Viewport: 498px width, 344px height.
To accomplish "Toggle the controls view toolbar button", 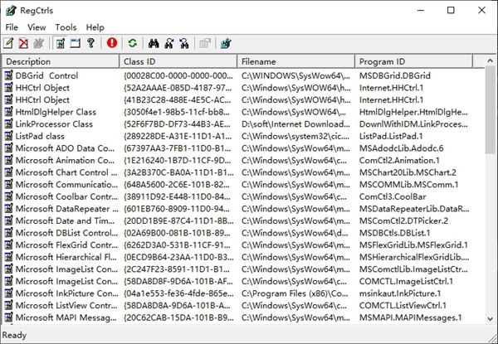I will point(61,43).
